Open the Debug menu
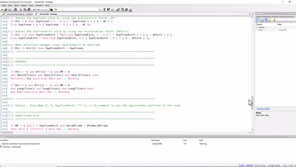The image size is (296, 167). coord(24,6)
